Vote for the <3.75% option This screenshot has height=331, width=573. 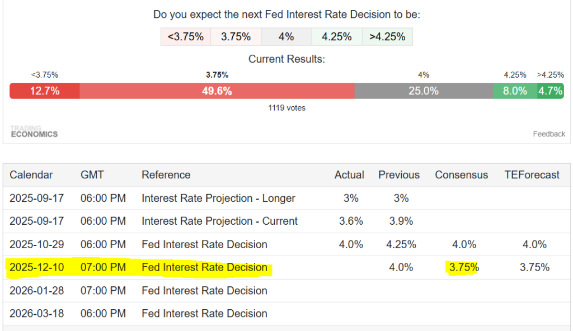(x=186, y=37)
